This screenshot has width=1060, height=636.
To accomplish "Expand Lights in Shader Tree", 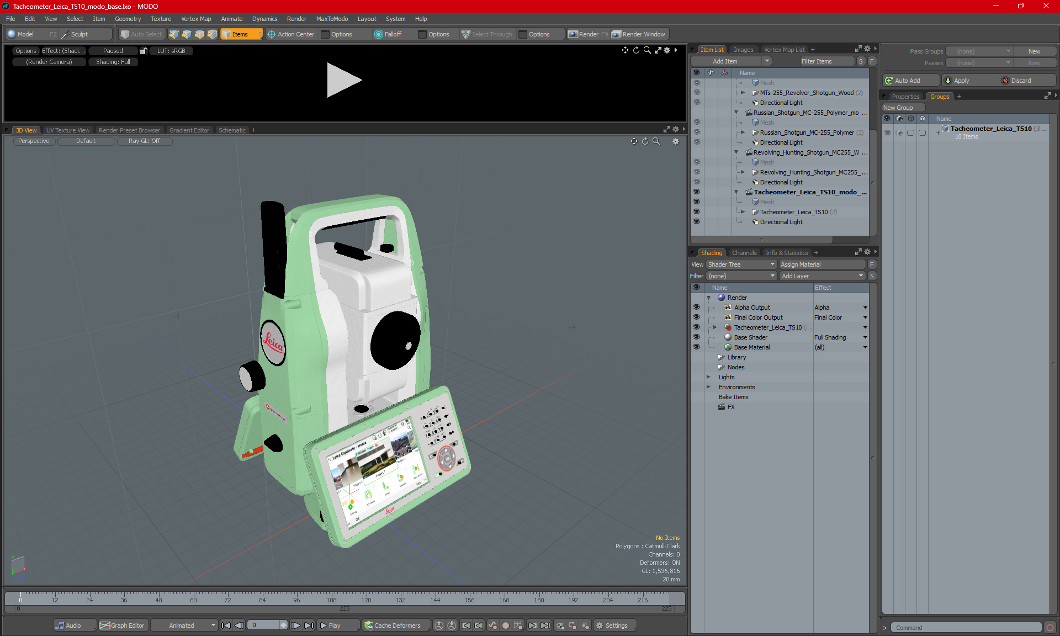I will click(x=708, y=377).
